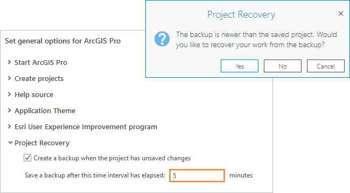Select the Create projects heading
Viewport: 350px width, 193px height.
click(39, 79)
